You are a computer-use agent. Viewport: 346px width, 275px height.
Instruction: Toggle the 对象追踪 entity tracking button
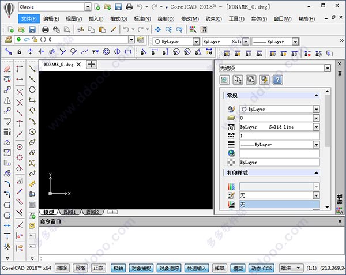[169, 268]
